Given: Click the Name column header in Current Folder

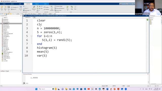Looking at the screenshot, I should coord(6,18).
